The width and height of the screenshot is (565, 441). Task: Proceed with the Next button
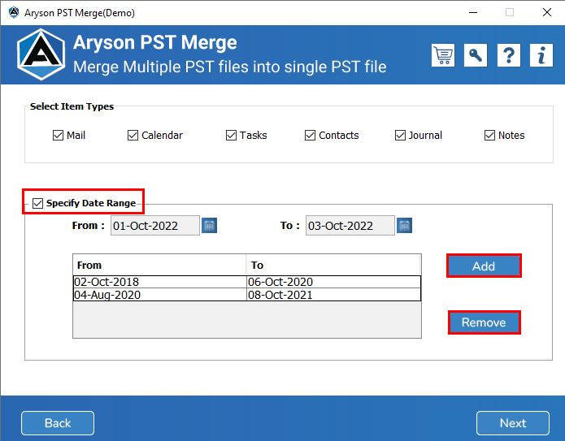[513, 423]
